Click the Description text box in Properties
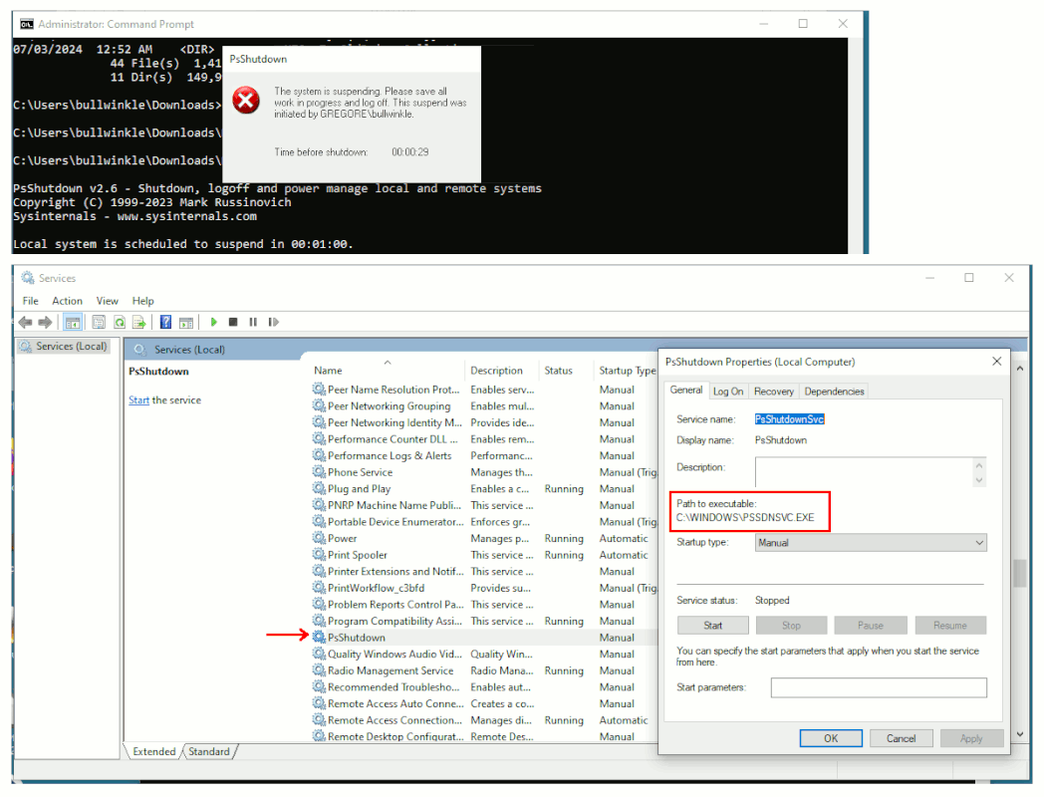Image resolution: width=1044 pixels, height=797 pixels. tap(865, 471)
